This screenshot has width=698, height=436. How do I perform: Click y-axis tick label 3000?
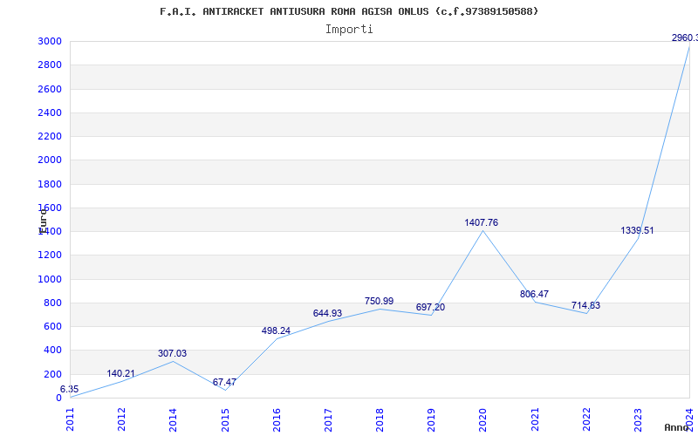point(50,41)
